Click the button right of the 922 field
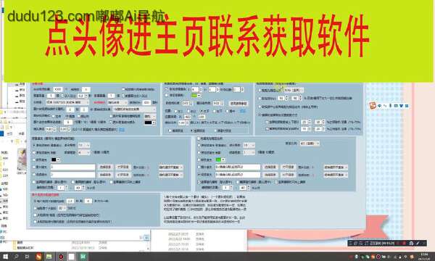This screenshot has width=435, height=261. pos(239,103)
